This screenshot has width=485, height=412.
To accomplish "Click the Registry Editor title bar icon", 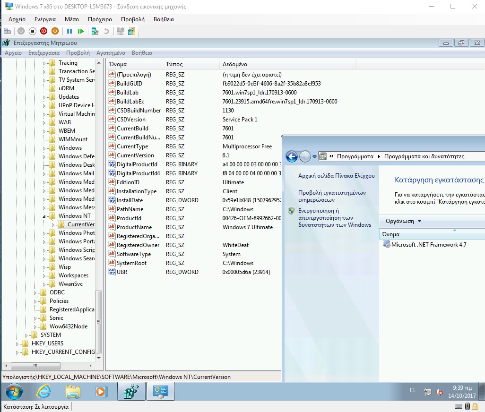I will pyautogui.click(x=6, y=43).
